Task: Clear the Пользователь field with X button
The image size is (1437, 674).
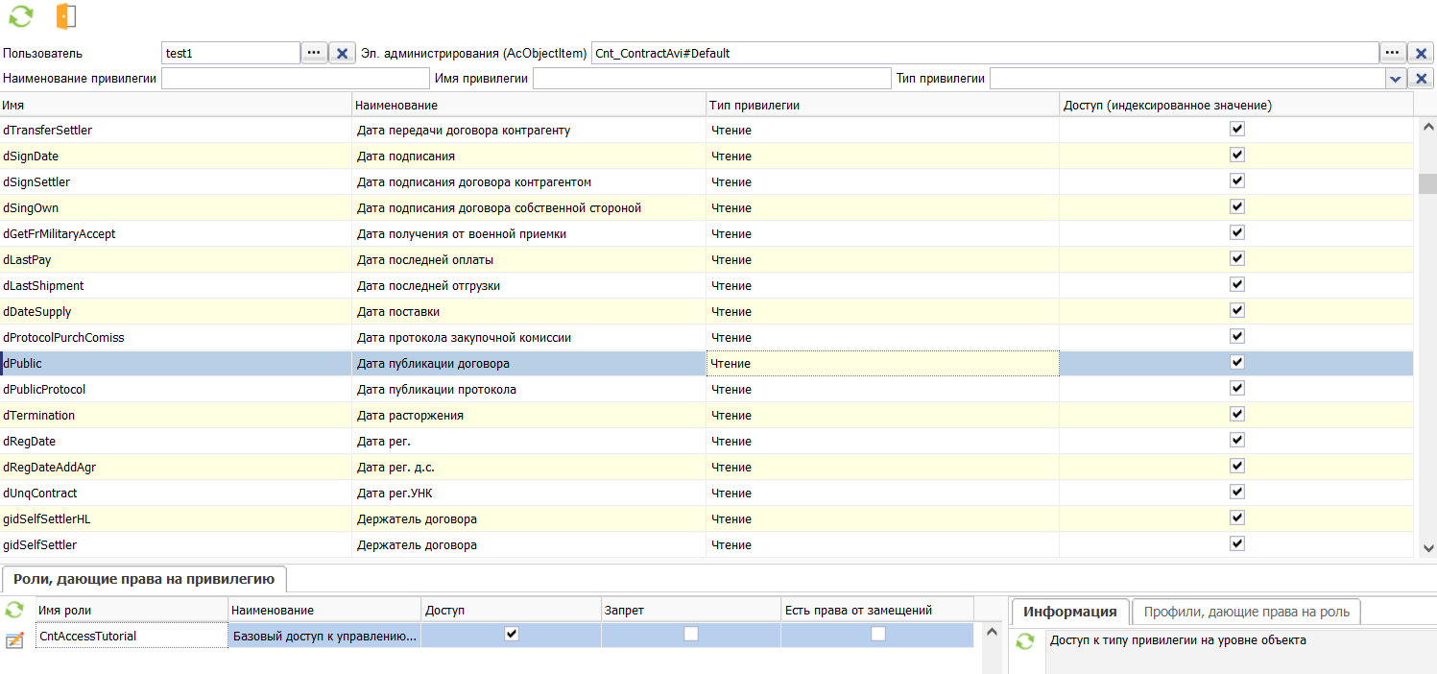Action: 343,54
